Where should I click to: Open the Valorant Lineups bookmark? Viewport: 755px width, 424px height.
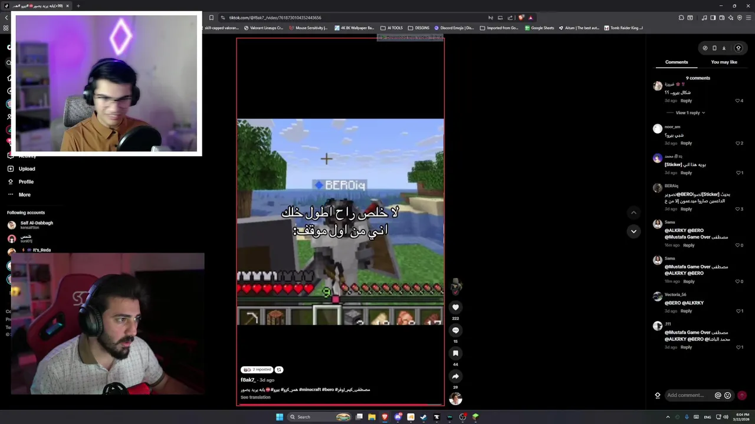pyautogui.click(x=263, y=28)
